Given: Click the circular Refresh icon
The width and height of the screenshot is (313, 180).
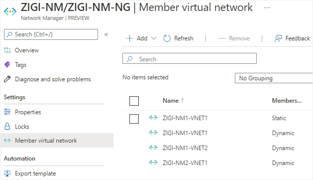Looking at the screenshot, I should click(x=167, y=38).
